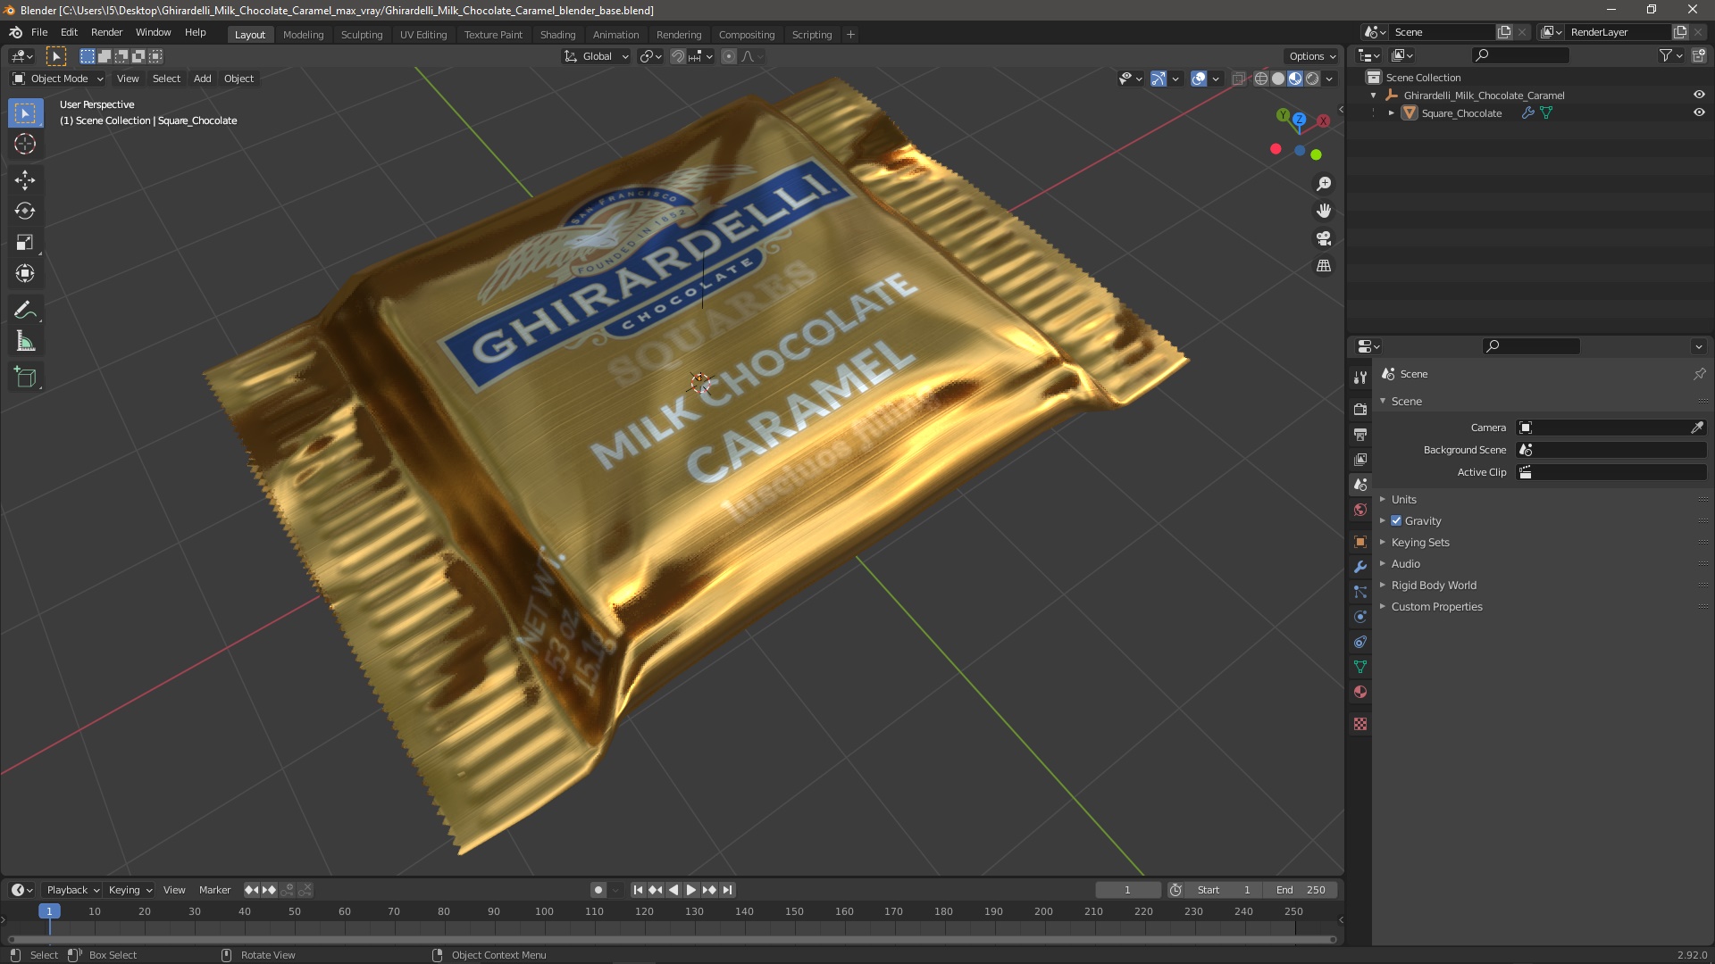Open the Object Mode dropdown
The image size is (1715, 964).
58,79
